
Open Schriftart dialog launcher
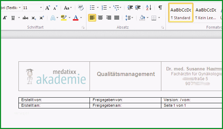pos(83,28)
